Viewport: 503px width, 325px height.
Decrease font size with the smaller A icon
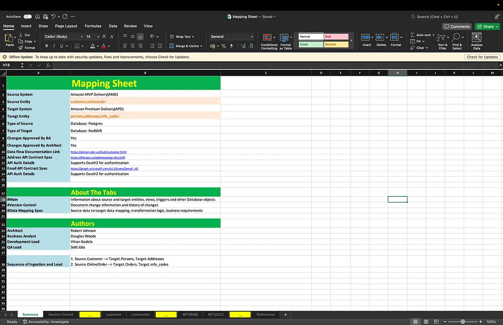tap(112, 37)
